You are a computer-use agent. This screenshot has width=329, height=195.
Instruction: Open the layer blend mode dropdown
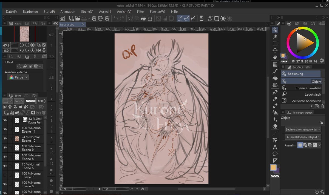[19, 101]
